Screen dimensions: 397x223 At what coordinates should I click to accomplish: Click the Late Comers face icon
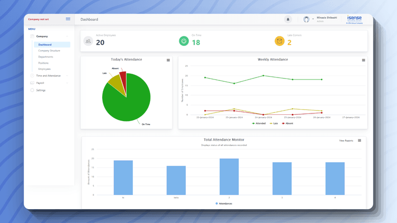tap(280, 41)
